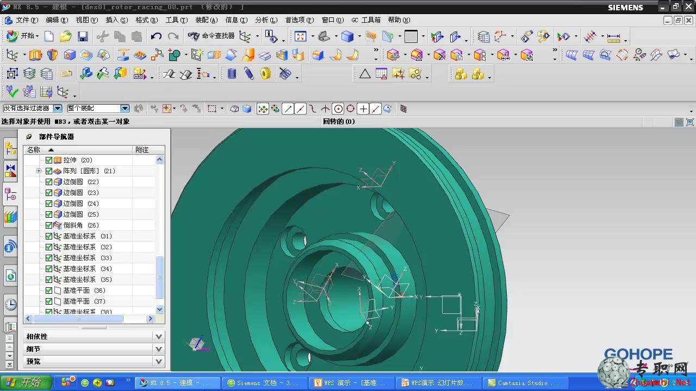Click the New file icon
The width and height of the screenshot is (696, 391).
coord(49,36)
